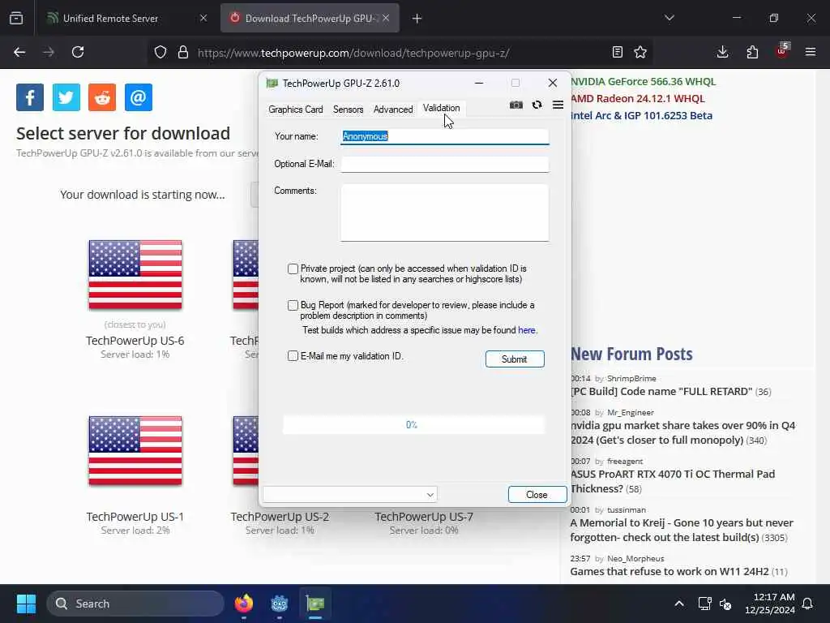Viewport: 830px width, 623px height.
Task: Close the Download TechPowerUp GPU-Z tab
Action: (386, 18)
